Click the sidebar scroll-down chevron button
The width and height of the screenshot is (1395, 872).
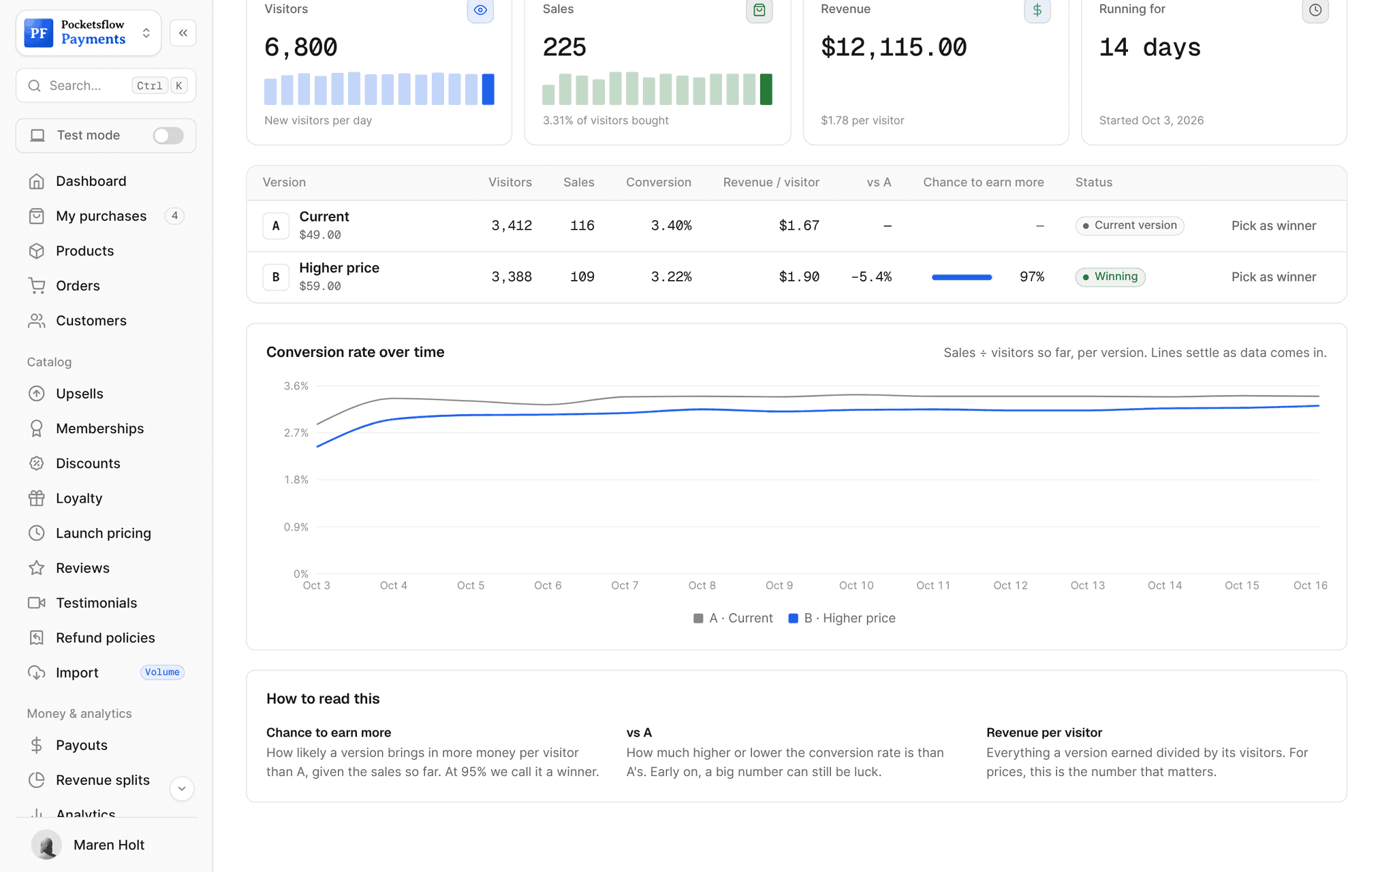(x=182, y=789)
